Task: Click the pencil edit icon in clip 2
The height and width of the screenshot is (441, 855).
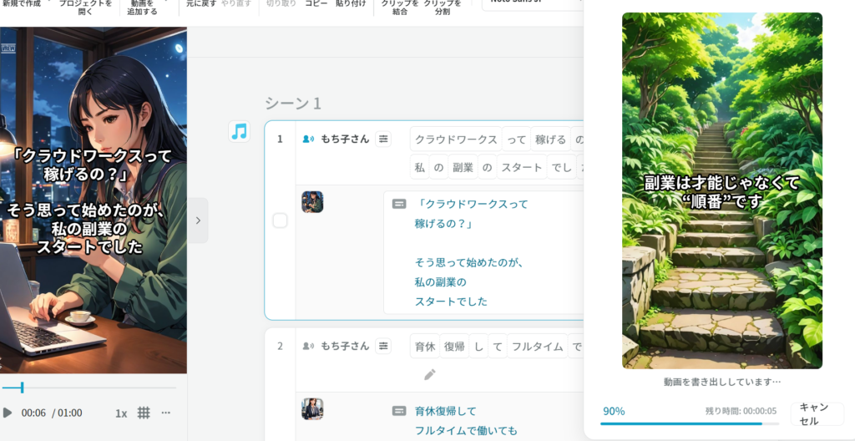Action: tap(429, 374)
